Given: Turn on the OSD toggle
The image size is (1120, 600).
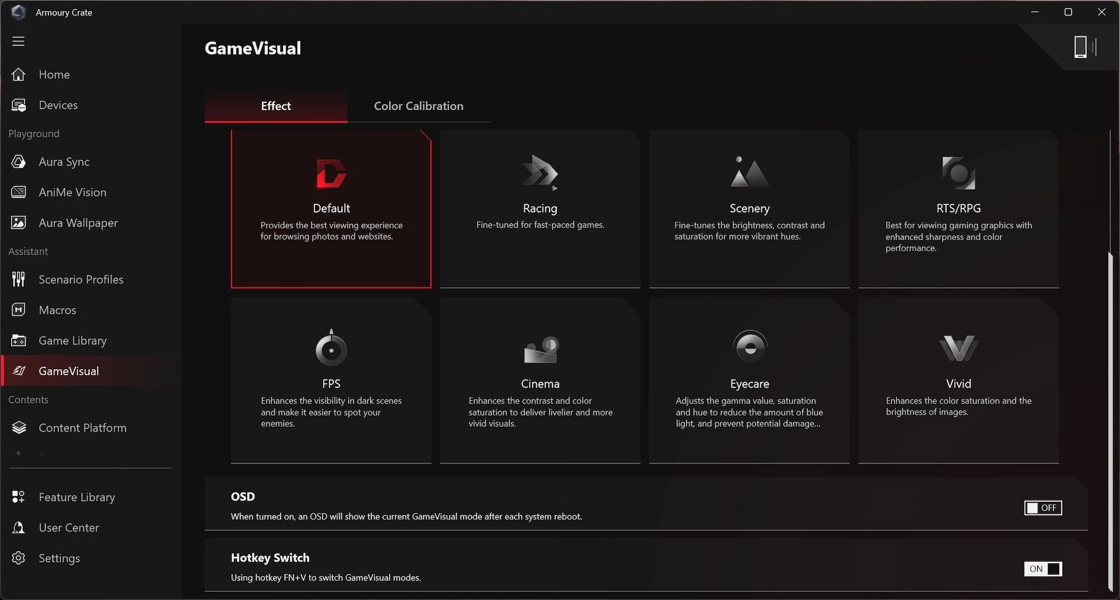Looking at the screenshot, I should click(1043, 507).
